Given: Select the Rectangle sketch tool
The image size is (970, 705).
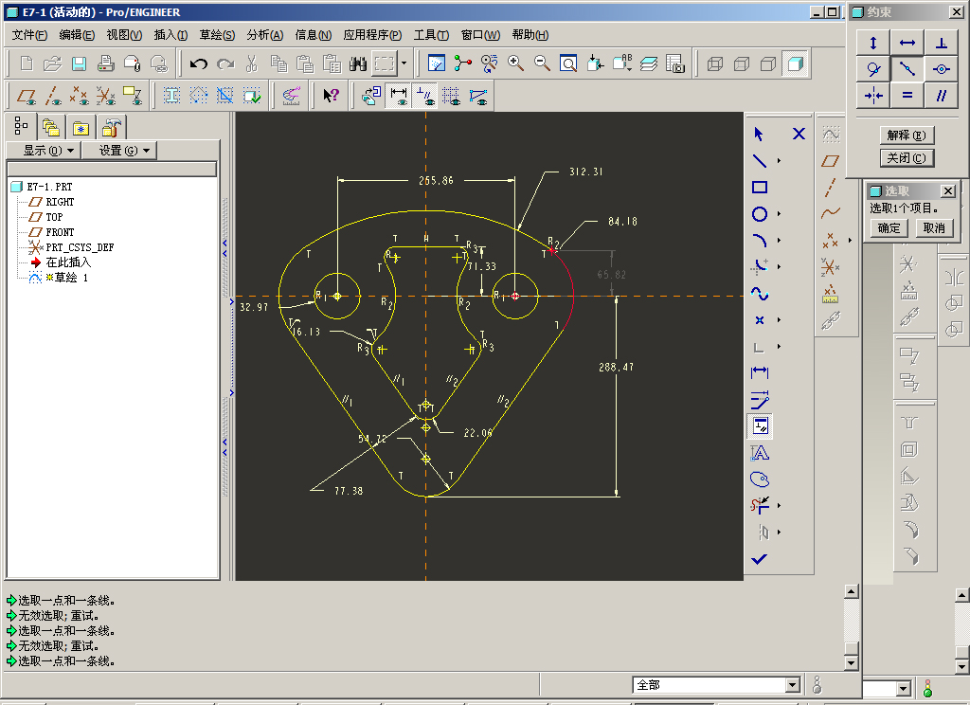Looking at the screenshot, I should (760, 188).
